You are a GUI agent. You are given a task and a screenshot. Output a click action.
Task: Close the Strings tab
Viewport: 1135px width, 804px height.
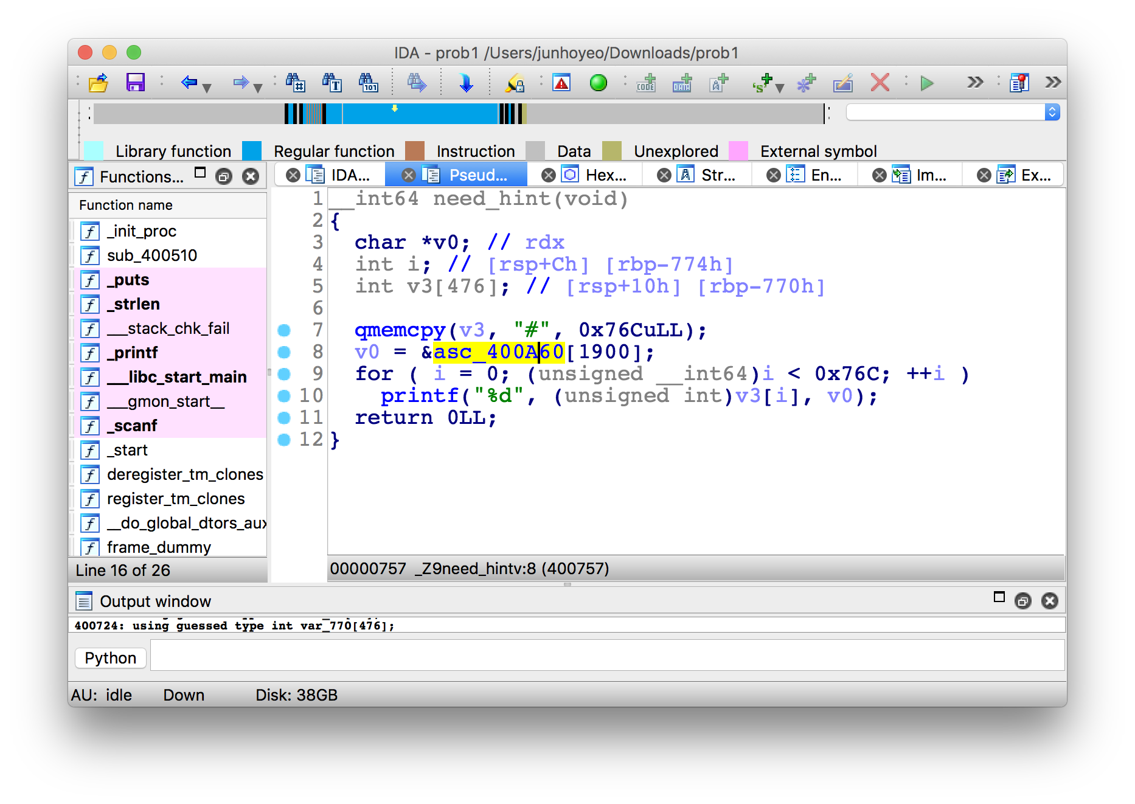coord(664,175)
